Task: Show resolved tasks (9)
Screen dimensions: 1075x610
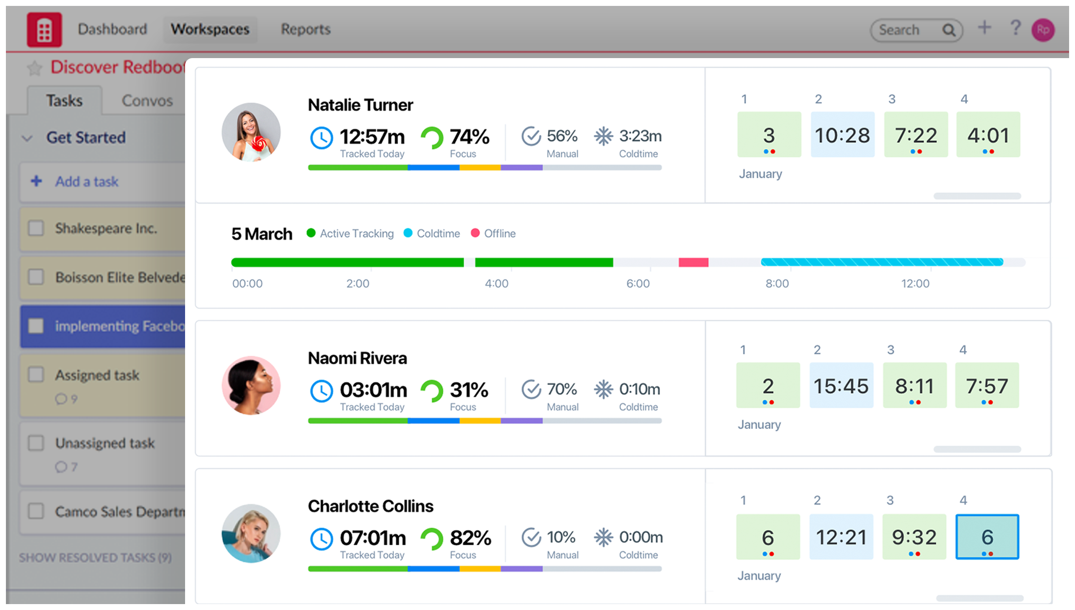Action: (x=95, y=557)
